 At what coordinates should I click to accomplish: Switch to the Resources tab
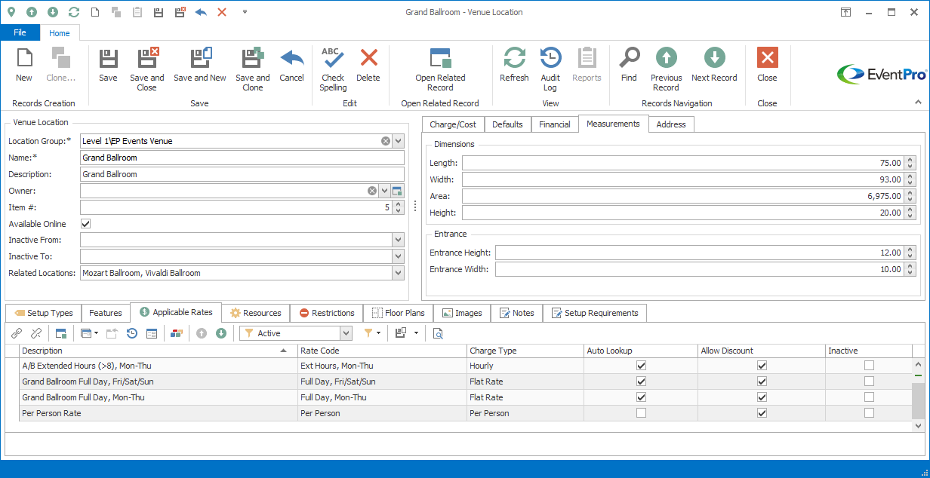pyautogui.click(x=256, y=313)
